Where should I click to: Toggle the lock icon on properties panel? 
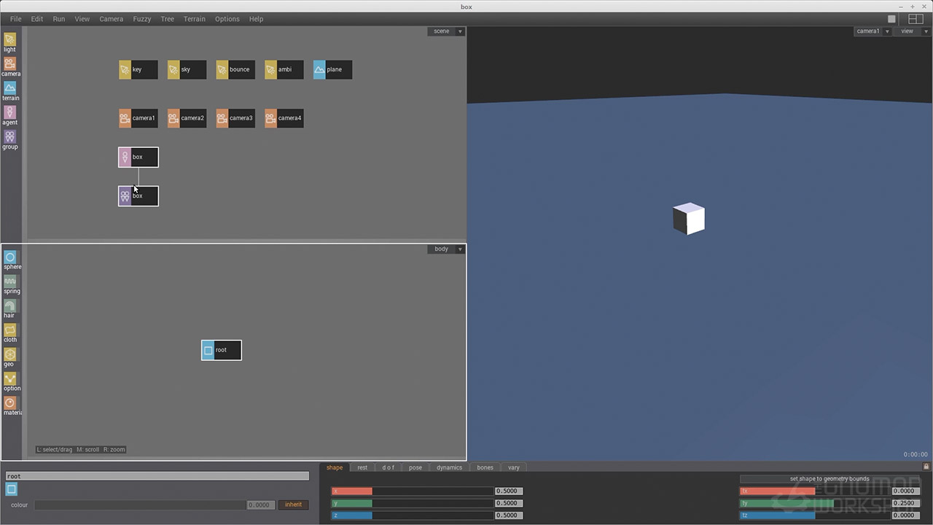(926, 467)
